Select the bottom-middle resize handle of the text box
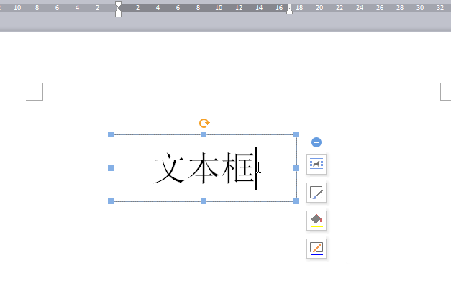Screen dimensions: 451x286 click(204, 201)
